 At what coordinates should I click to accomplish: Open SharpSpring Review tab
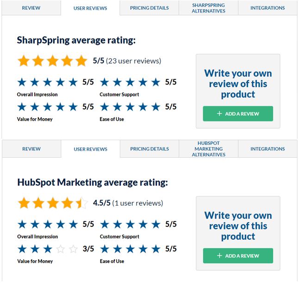pyautogui.click(x=31, y=8)
